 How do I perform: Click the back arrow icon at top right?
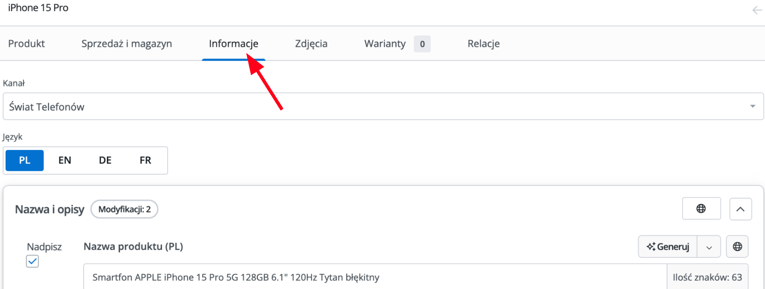[x=757, y=10]
